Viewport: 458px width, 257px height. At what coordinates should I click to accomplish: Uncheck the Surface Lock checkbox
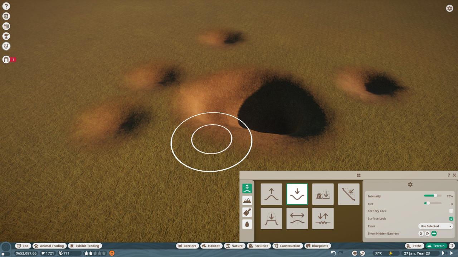pyautogui.click(x=451, y=218)
